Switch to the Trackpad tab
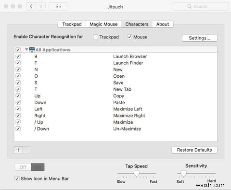Viewport: 231px width, 190px height. click(72, 24)
